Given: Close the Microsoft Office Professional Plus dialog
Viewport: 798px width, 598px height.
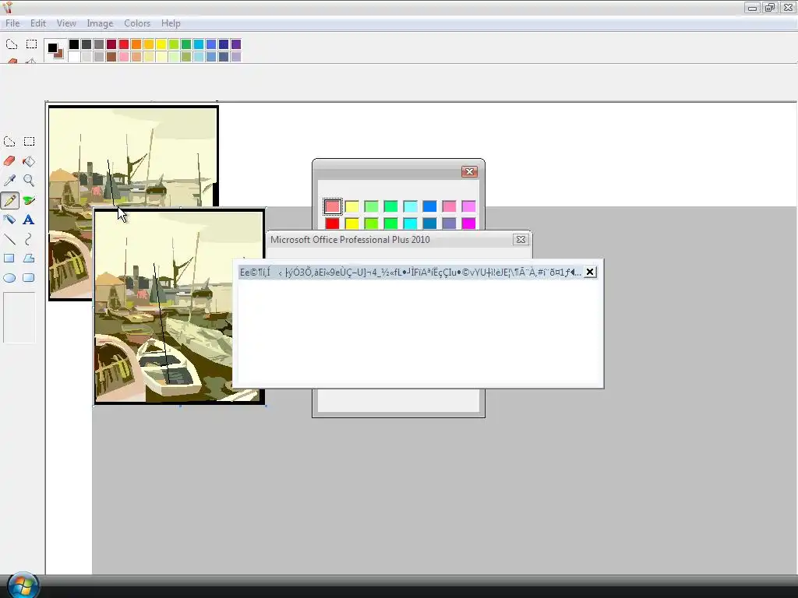Looking at the screenshot, I should [x=521, y=240].
